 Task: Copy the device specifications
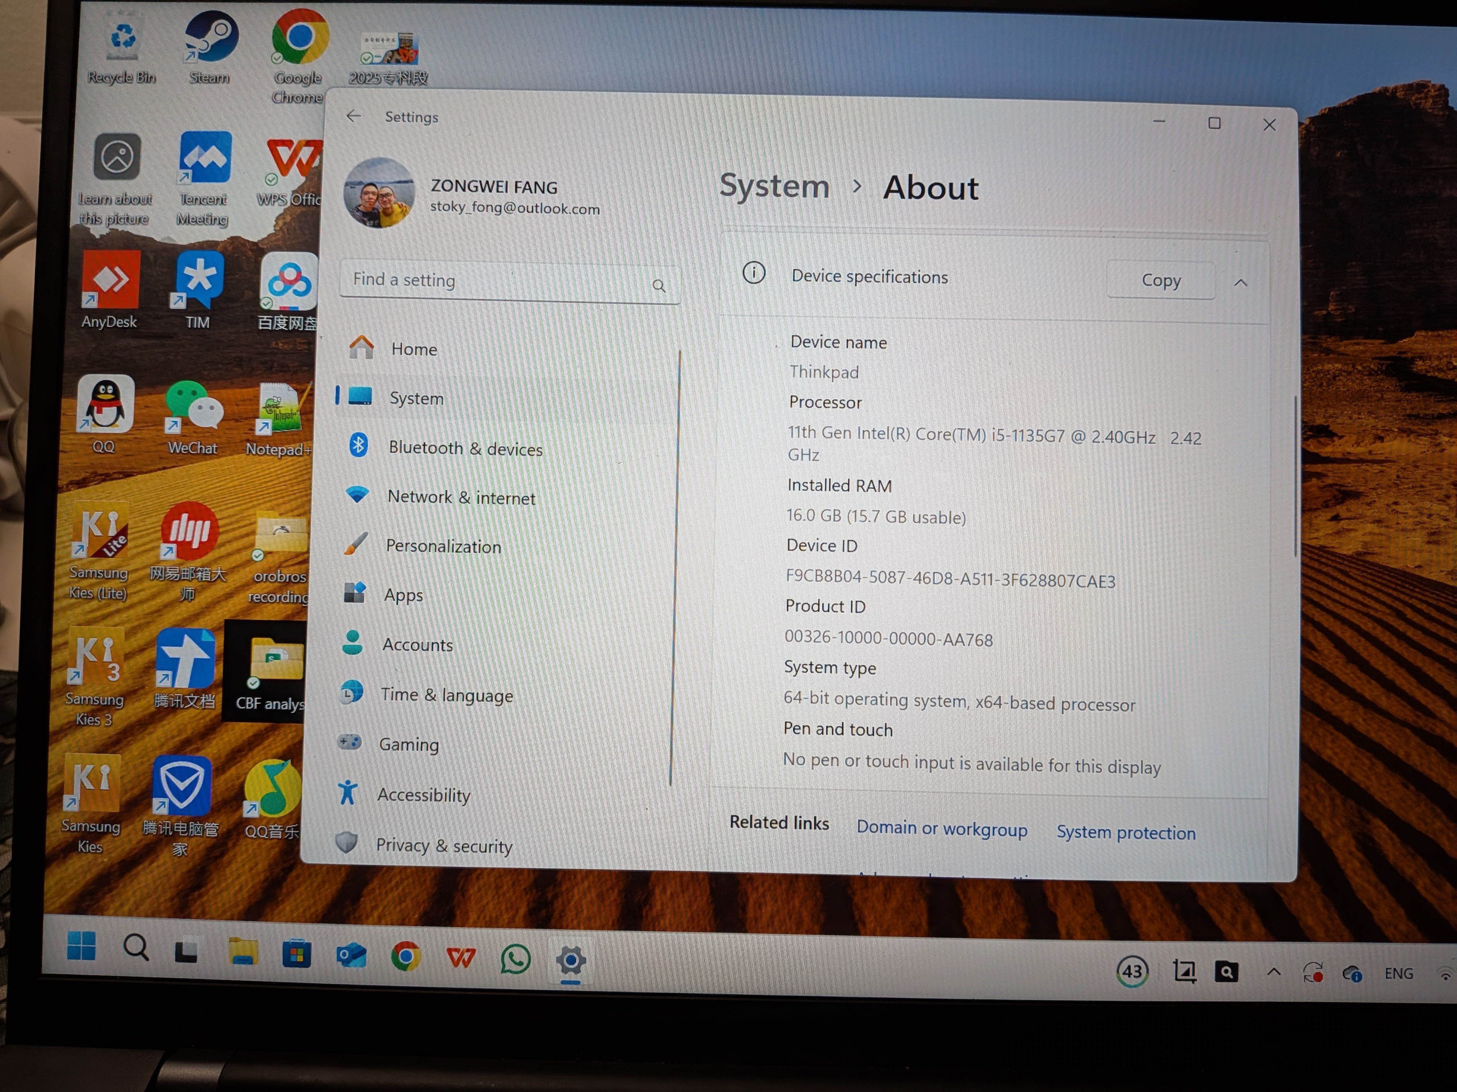[1161, 280]
